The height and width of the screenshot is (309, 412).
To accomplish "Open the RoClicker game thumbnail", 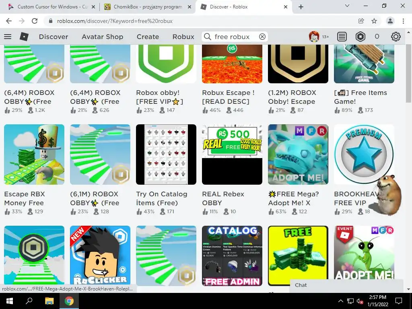I will click(100, 255).
